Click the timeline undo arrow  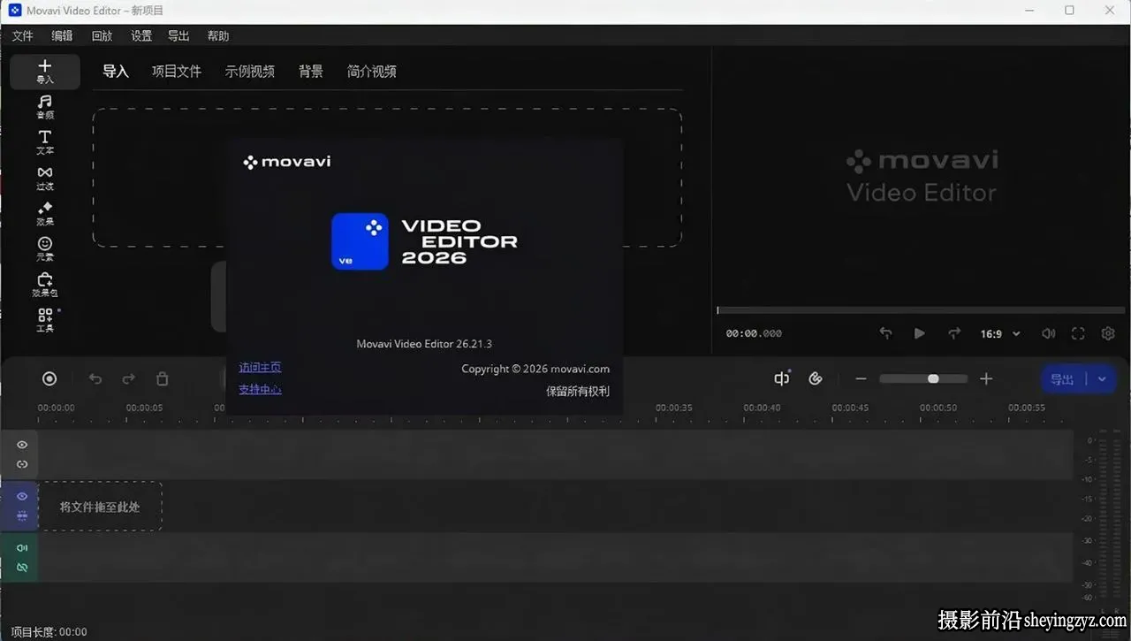coord(95,378)
